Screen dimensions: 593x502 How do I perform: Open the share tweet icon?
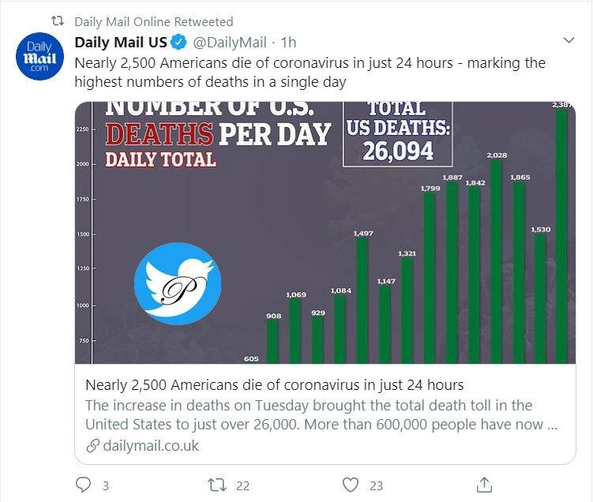(486, 484)
